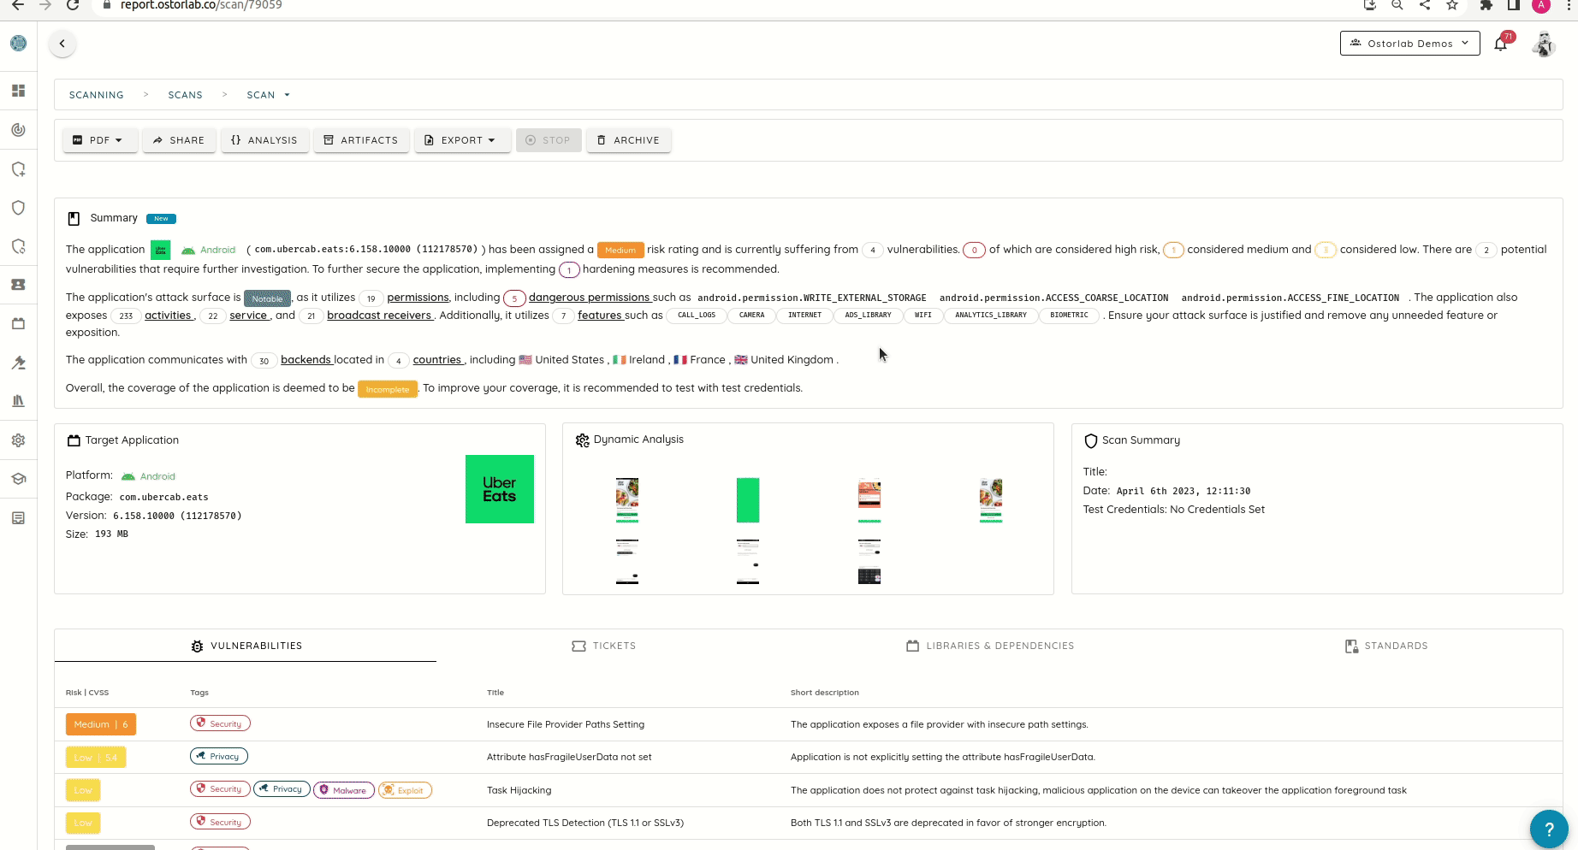Open the radar scanning sidebar icon
1578x850 pixels.
click(18, 130)
